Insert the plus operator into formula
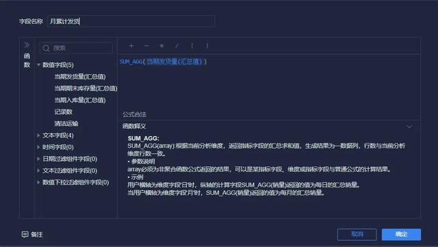This screenshot has height=247, width=438. point(131,46)
